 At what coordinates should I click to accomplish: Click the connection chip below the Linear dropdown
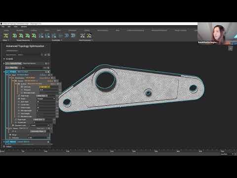[x=39, y=132]
